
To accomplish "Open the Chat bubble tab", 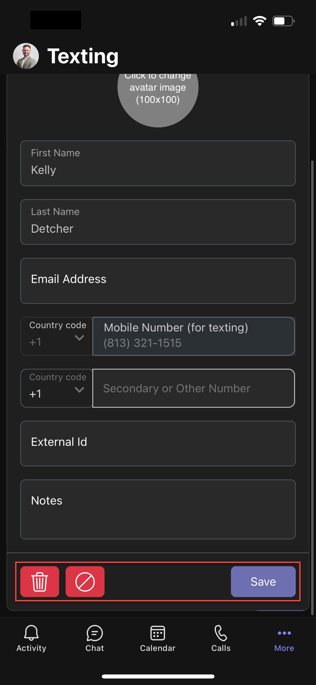I will (95, 638).
